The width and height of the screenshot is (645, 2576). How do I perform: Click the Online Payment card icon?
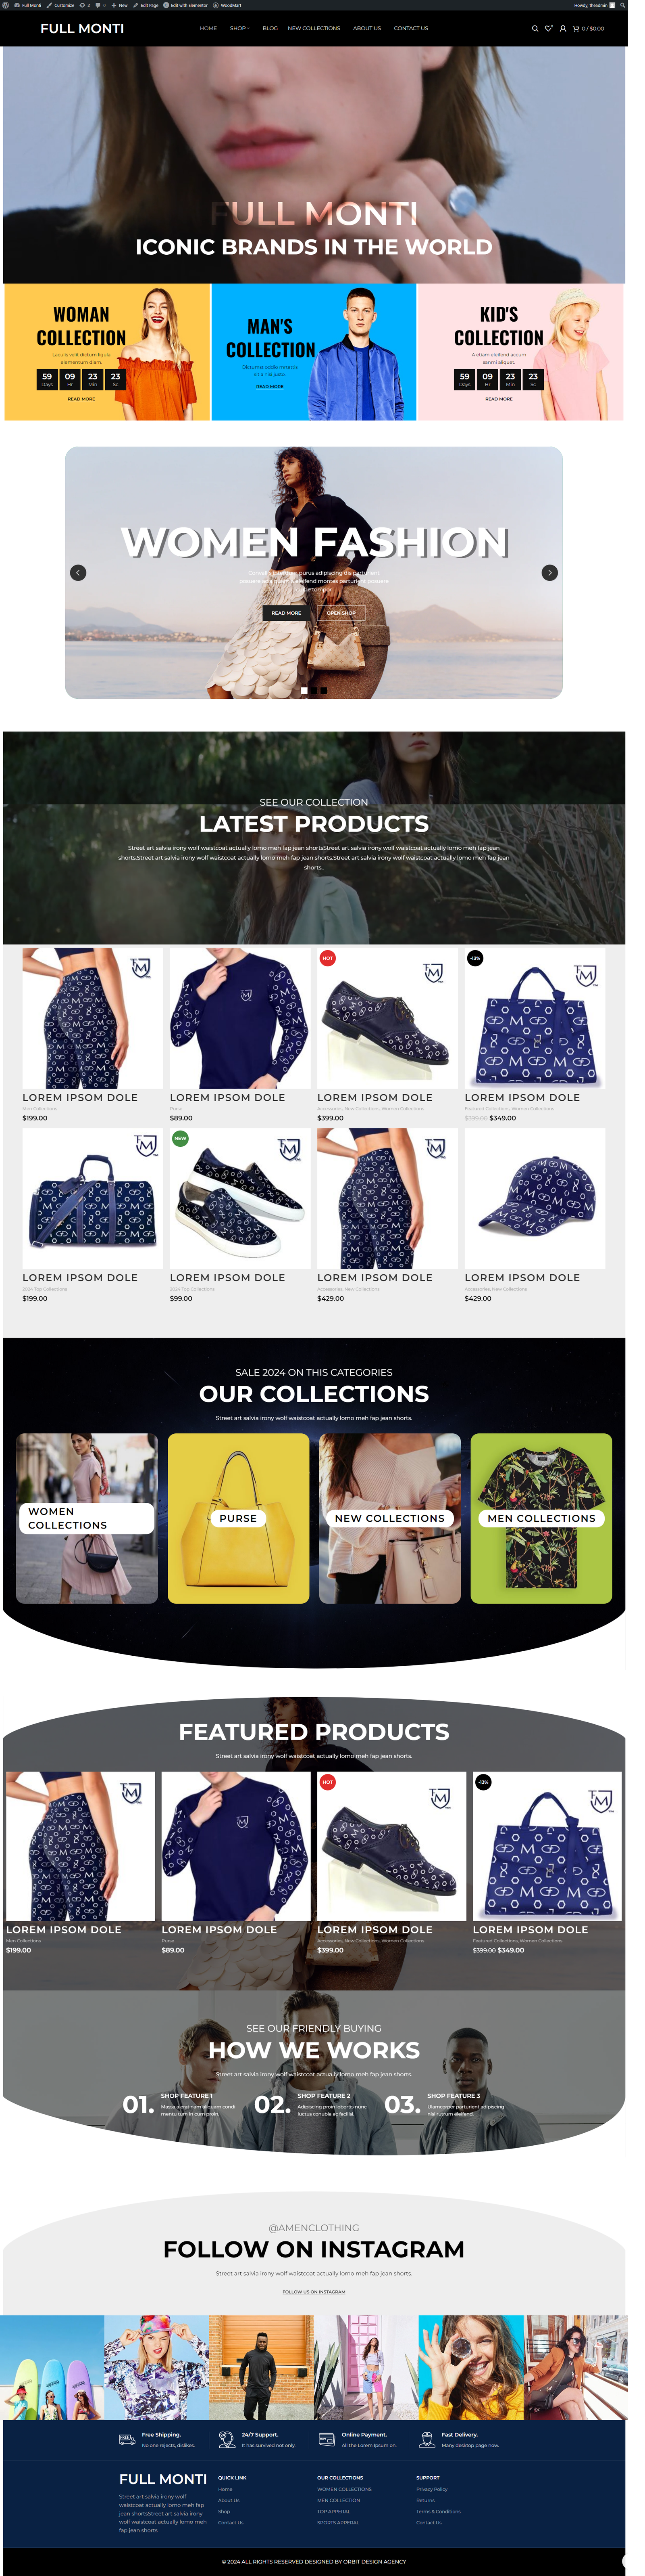pyautogui.click(x=327, y=2439)
